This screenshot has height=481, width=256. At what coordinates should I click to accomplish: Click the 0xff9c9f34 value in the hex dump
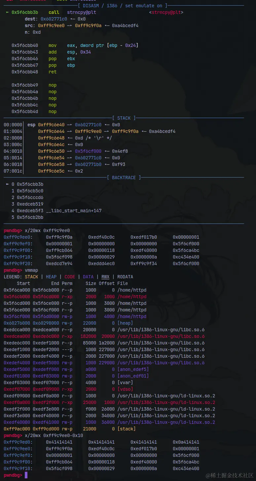tap(144, 263)
